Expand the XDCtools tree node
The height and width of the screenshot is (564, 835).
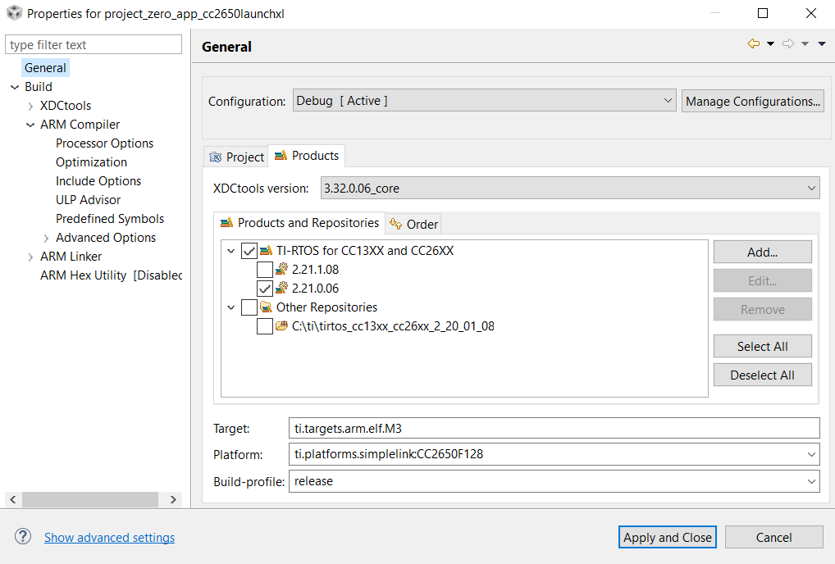30,106
